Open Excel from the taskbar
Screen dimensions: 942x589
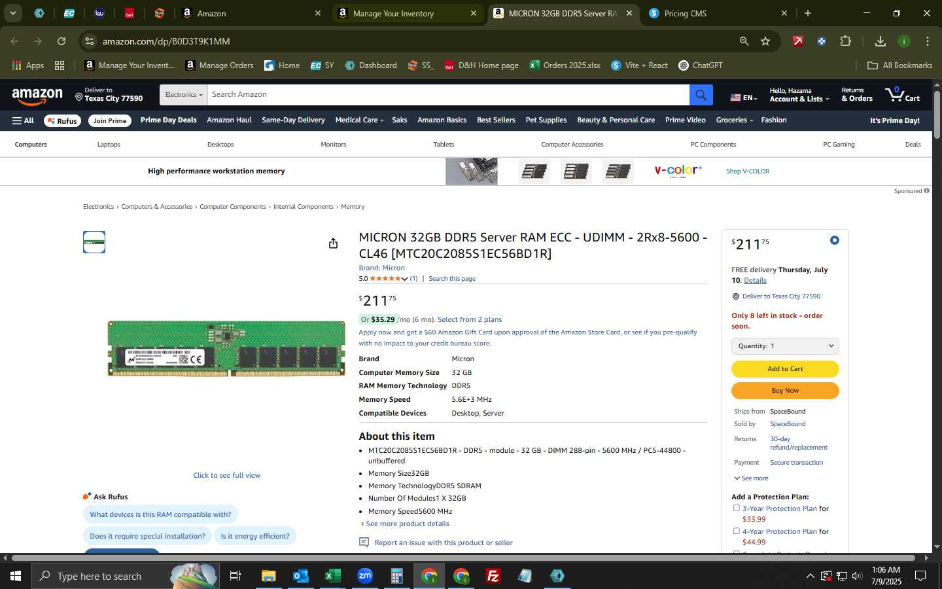[332, 576]
